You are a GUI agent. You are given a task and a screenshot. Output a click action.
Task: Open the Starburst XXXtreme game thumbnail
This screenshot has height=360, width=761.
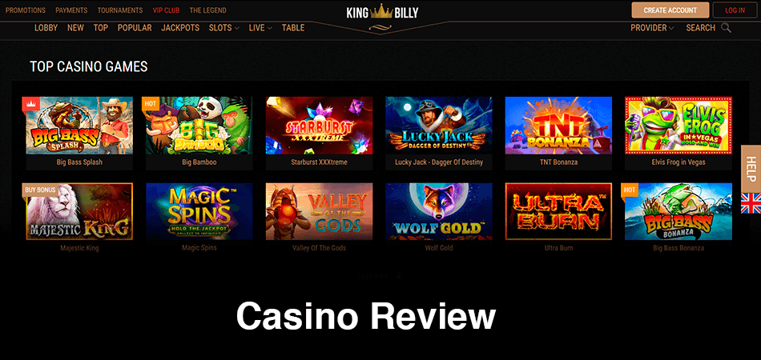coord(320,126)
